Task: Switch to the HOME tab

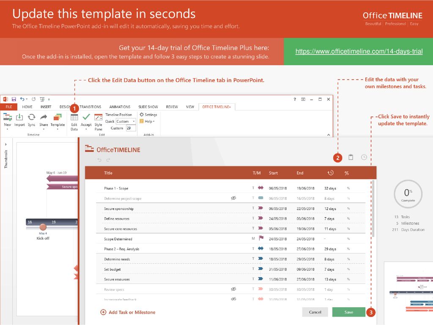Action: click(x=27, y=107)
